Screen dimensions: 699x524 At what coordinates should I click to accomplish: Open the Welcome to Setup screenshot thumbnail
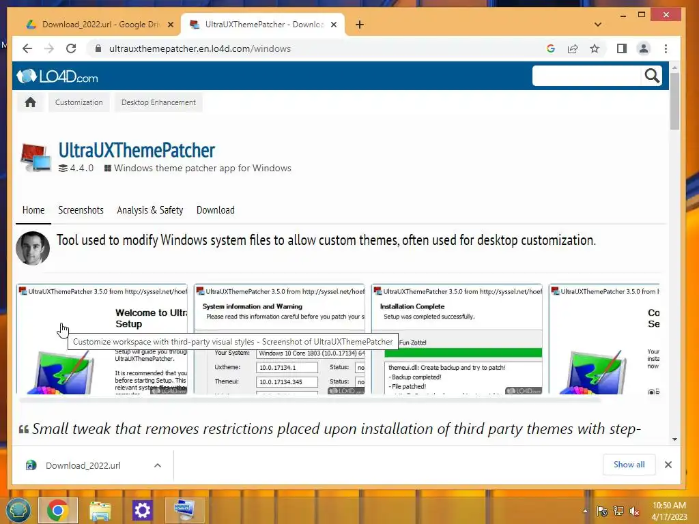pos(102,338)
